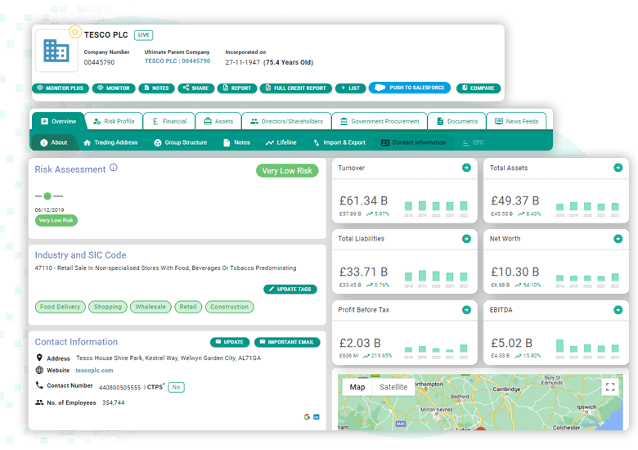Select the Retail tag
The height and width of the screenshot is (450, 638).
pyautogui.click(x=188, y=307)
